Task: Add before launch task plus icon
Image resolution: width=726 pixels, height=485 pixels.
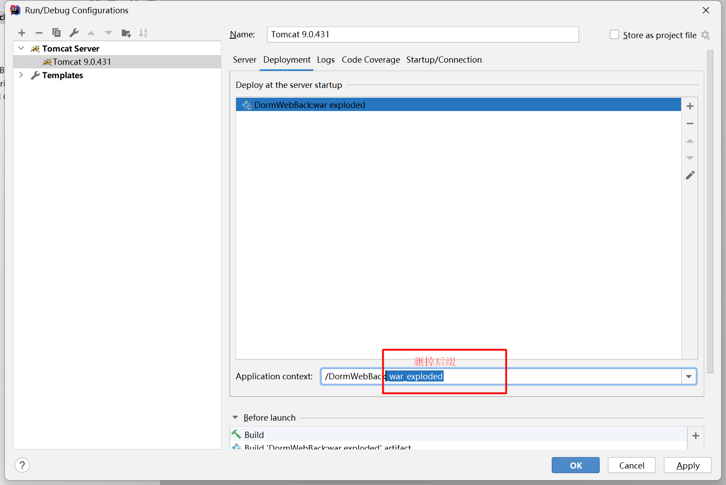Action: (696, 436)
